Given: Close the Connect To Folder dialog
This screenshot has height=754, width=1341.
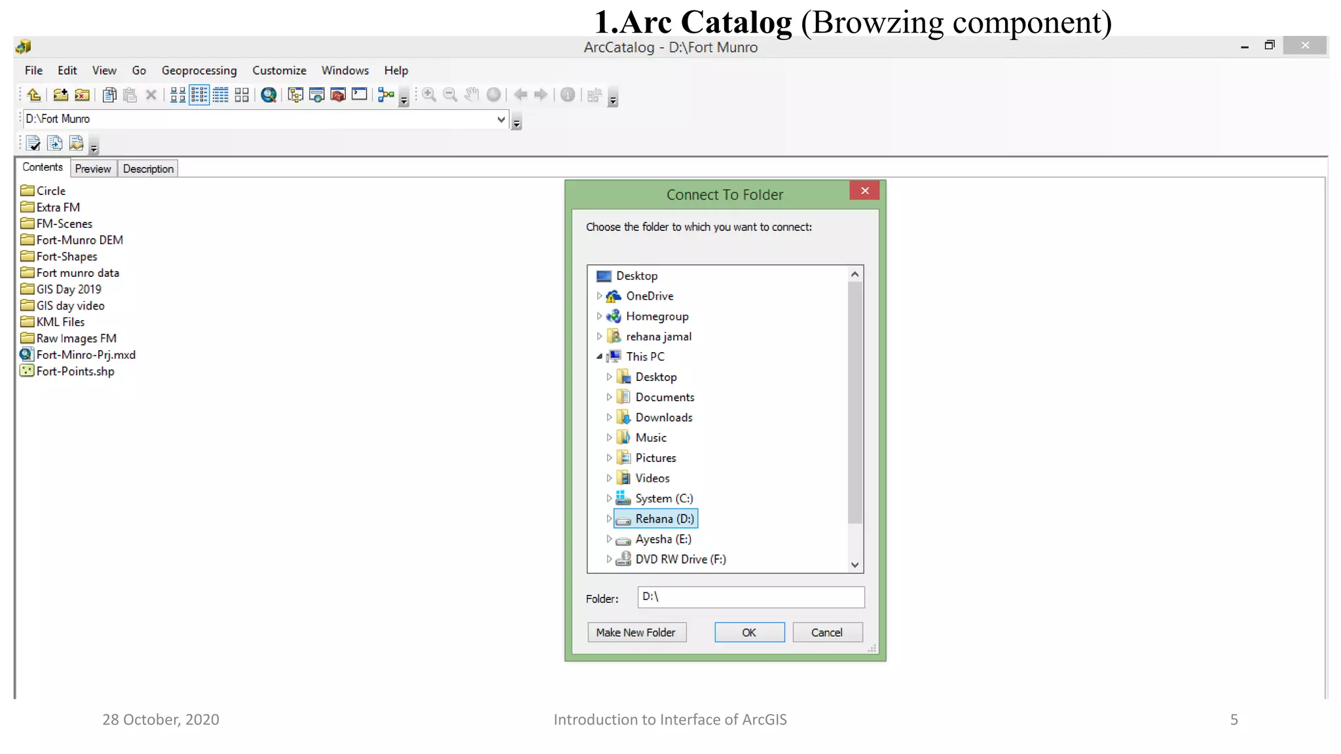Looking at the screenshot, I should 864,190.
